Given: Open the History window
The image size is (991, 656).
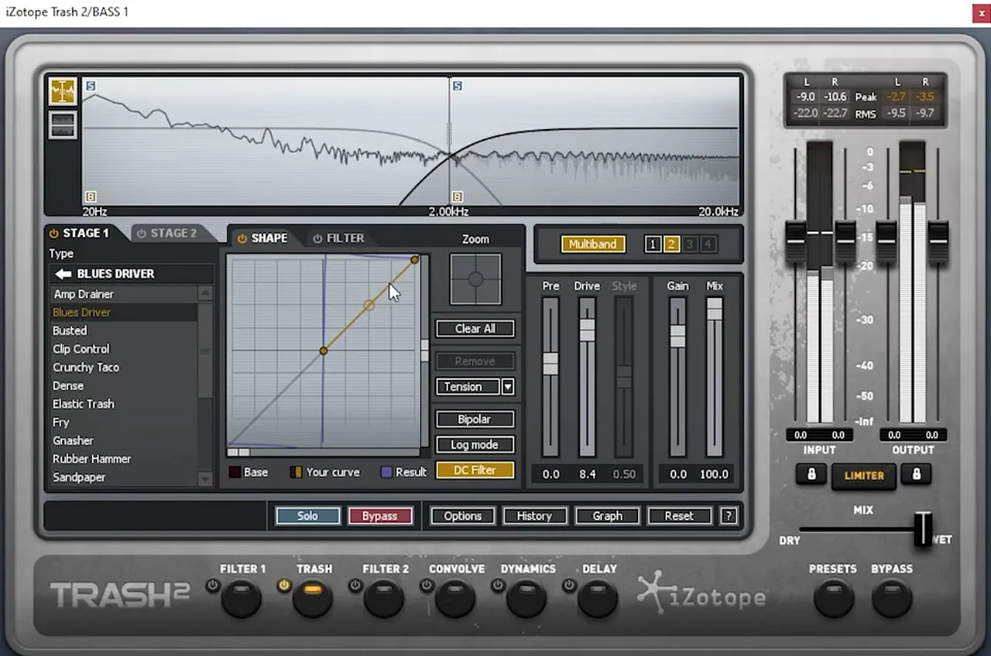Looking at the screenshot, I should (534, 516).
